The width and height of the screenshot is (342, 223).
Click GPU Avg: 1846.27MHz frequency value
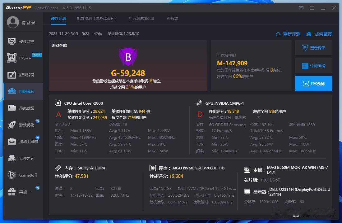pyautogui.click(x=266, y=151)
